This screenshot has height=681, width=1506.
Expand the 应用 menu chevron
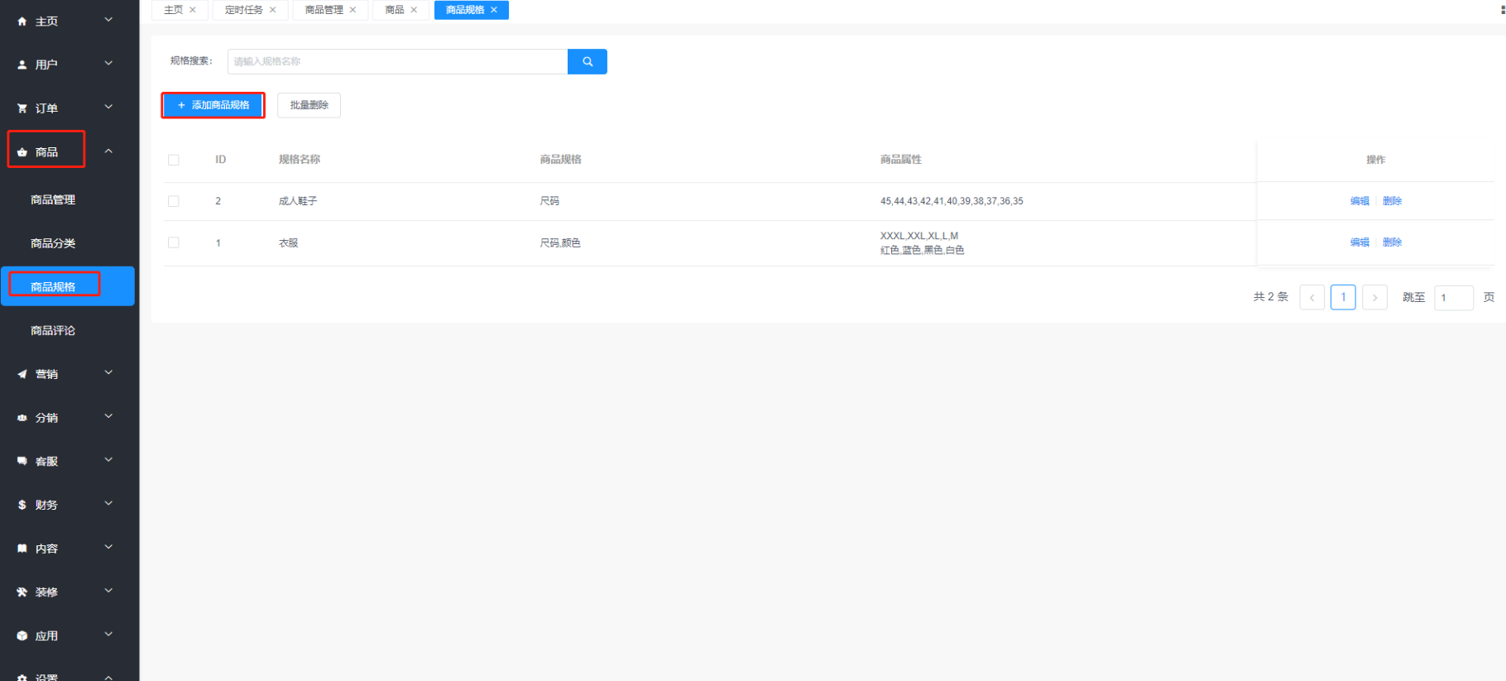(108, 635)
